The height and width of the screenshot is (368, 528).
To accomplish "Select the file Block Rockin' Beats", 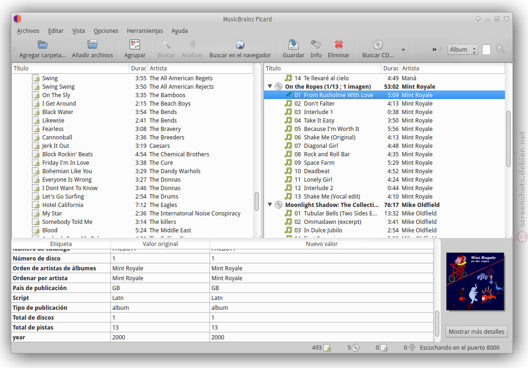I will point(67,154).
